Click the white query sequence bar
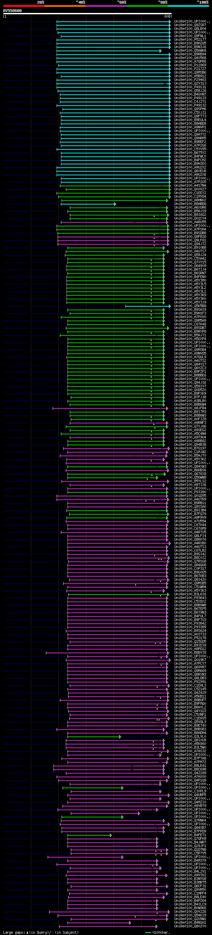Viewport: 212px width, 935px height. tap(87, 14)
